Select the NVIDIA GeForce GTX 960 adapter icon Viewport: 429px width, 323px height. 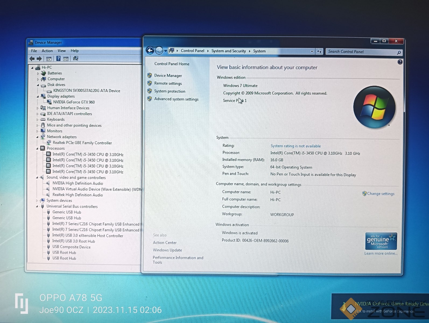pyautogui.click(x=49, y=102)
